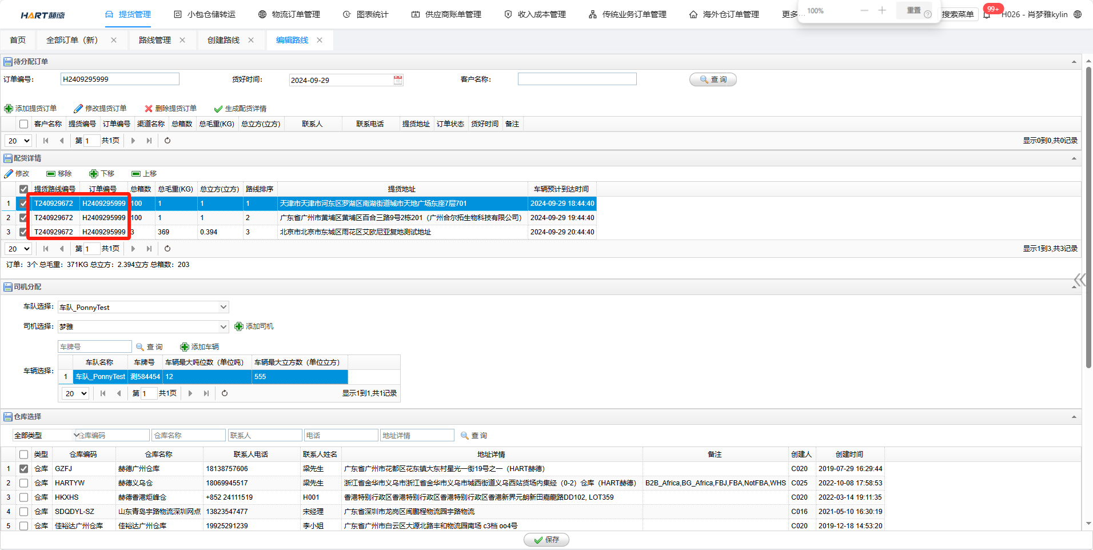Open the 司机选择 dropdown
The width and height of the screenshot is (1093, 550).
[223, 326]
